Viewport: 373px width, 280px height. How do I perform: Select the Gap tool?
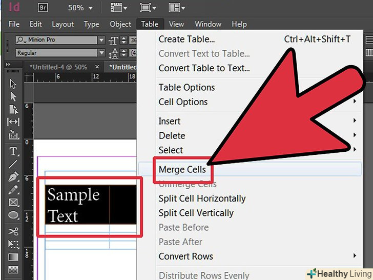(x=13, y=122)
